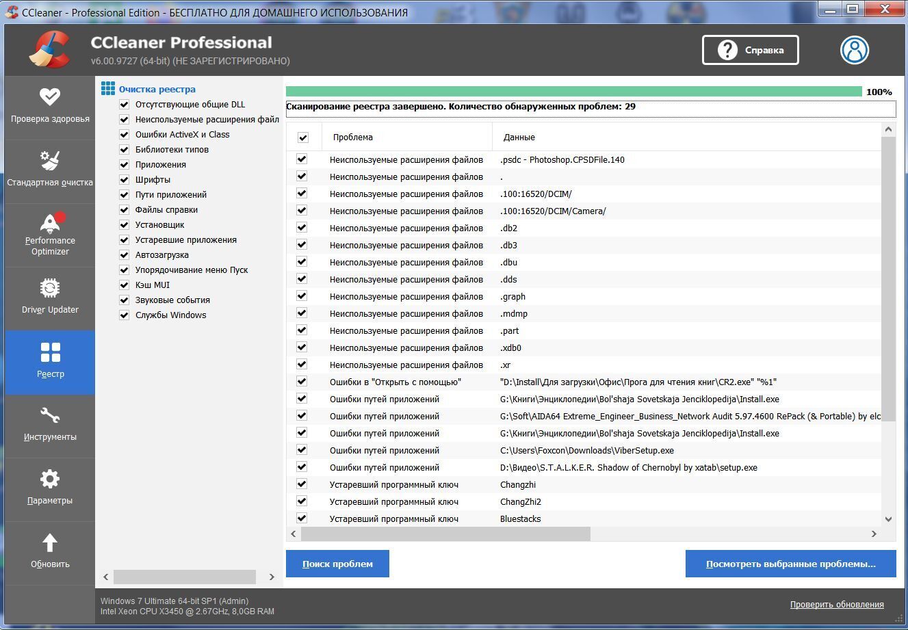Select the .mdmp row
908x630 pixels.
tap(584, 313)
